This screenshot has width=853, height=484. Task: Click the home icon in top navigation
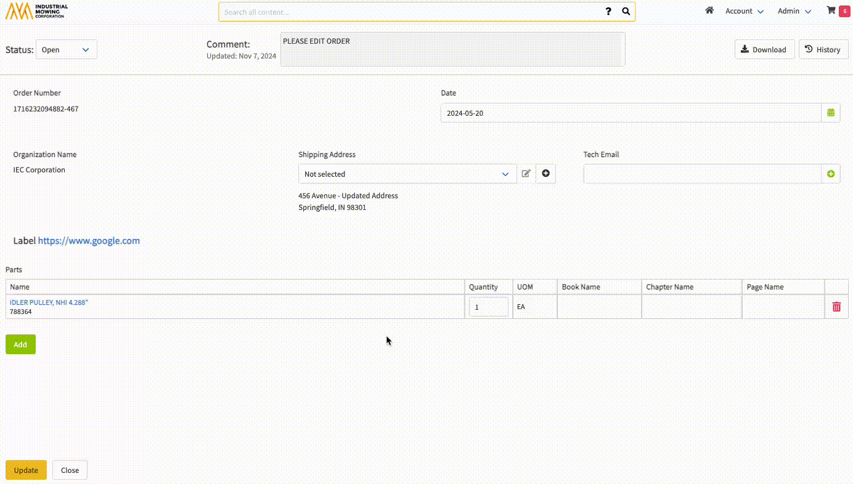click(709, 10)
